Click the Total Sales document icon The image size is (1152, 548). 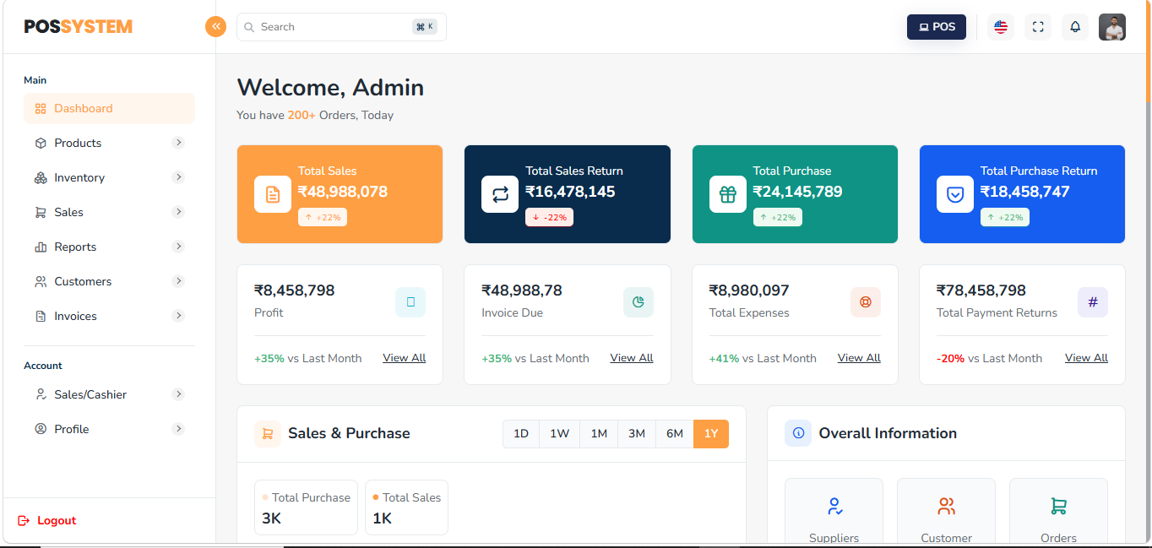pos(273,194)
